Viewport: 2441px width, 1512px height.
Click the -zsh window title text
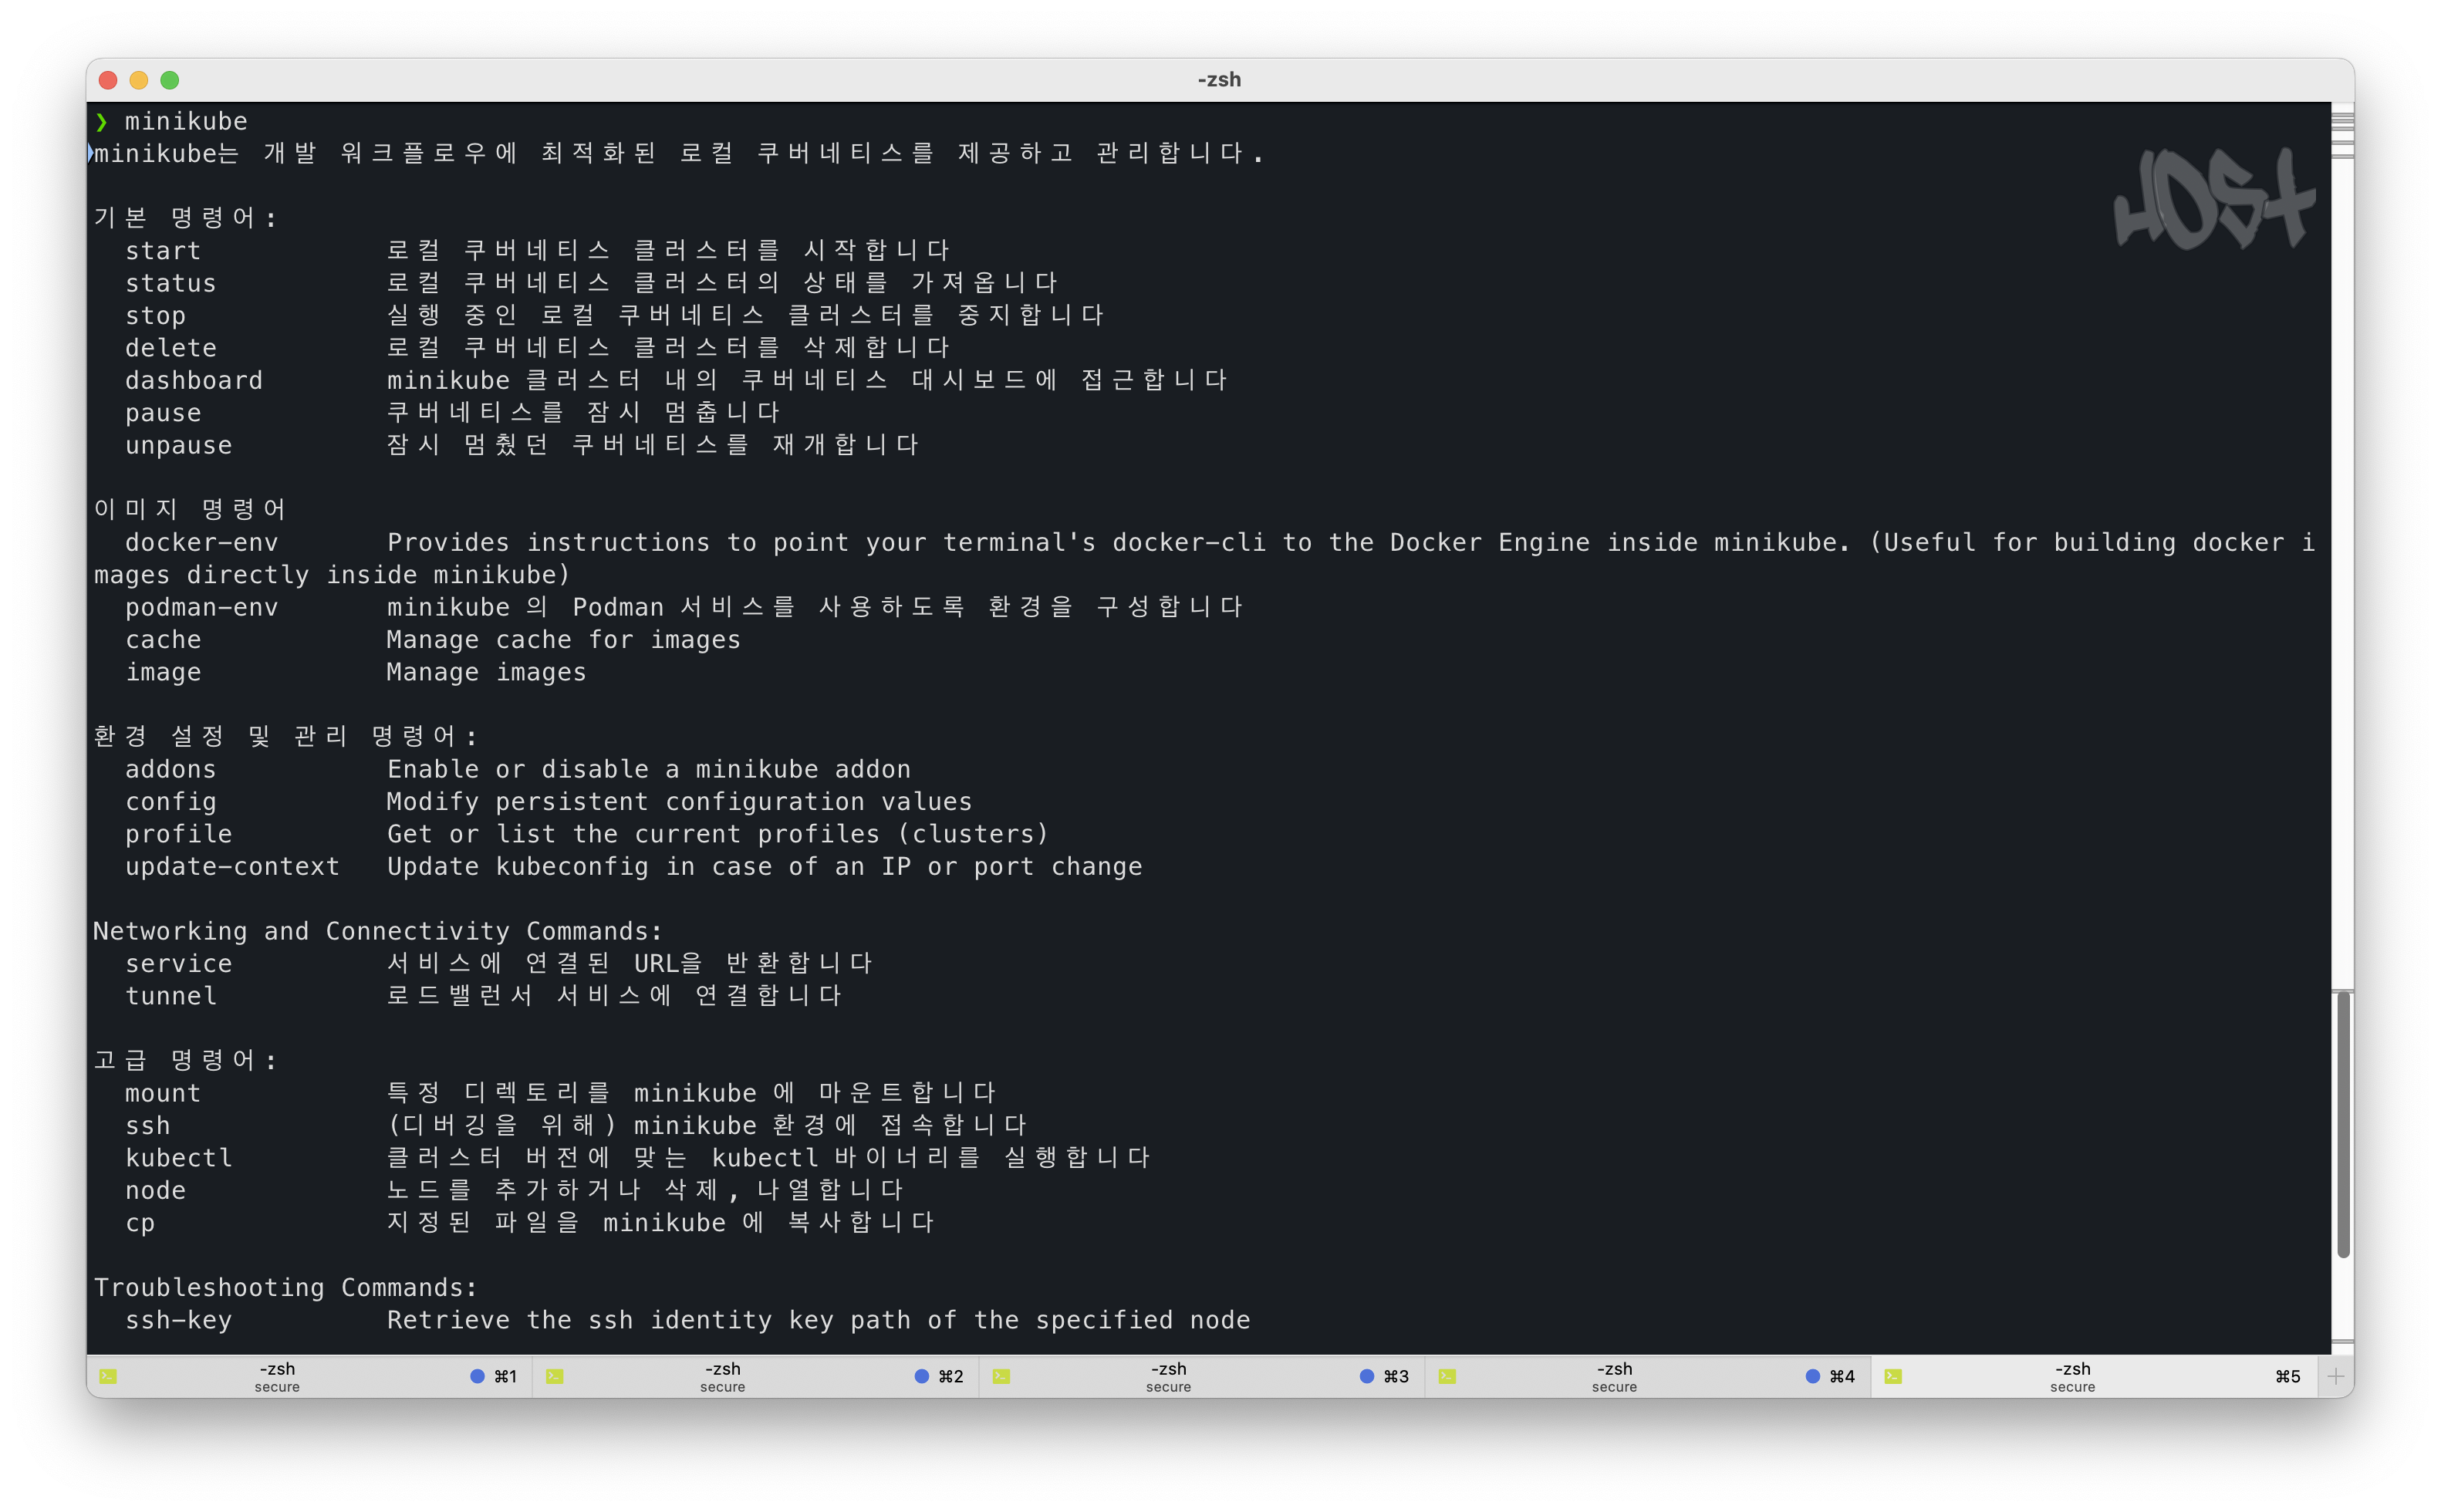1219,80
